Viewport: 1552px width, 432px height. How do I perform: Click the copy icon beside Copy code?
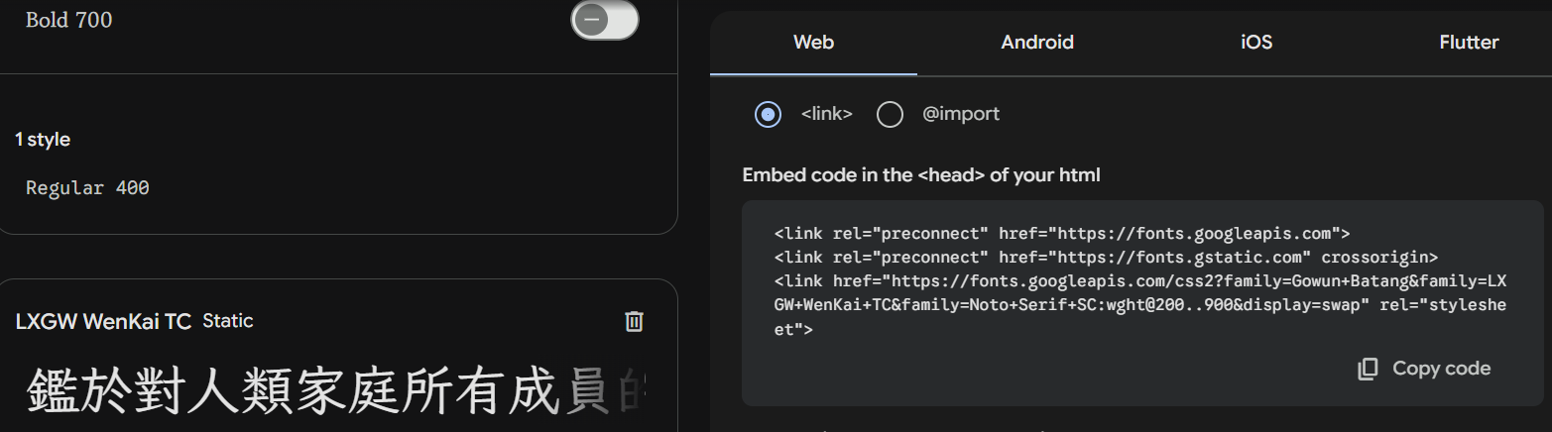[x=1368, y=369]
